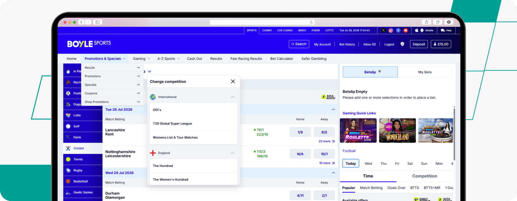Select Tennis in sports sidebar
The width and height of the screenshot is (517, 201).
(83, 159)
